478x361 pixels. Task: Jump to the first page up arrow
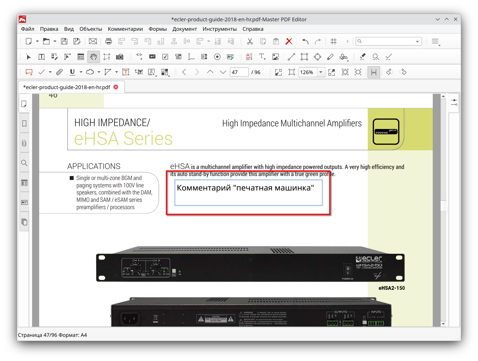(210, 72)
